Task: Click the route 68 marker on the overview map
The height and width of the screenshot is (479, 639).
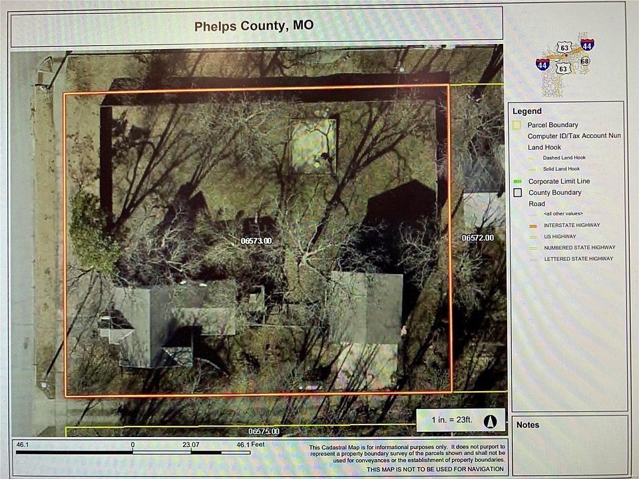Action: (585, 61)
